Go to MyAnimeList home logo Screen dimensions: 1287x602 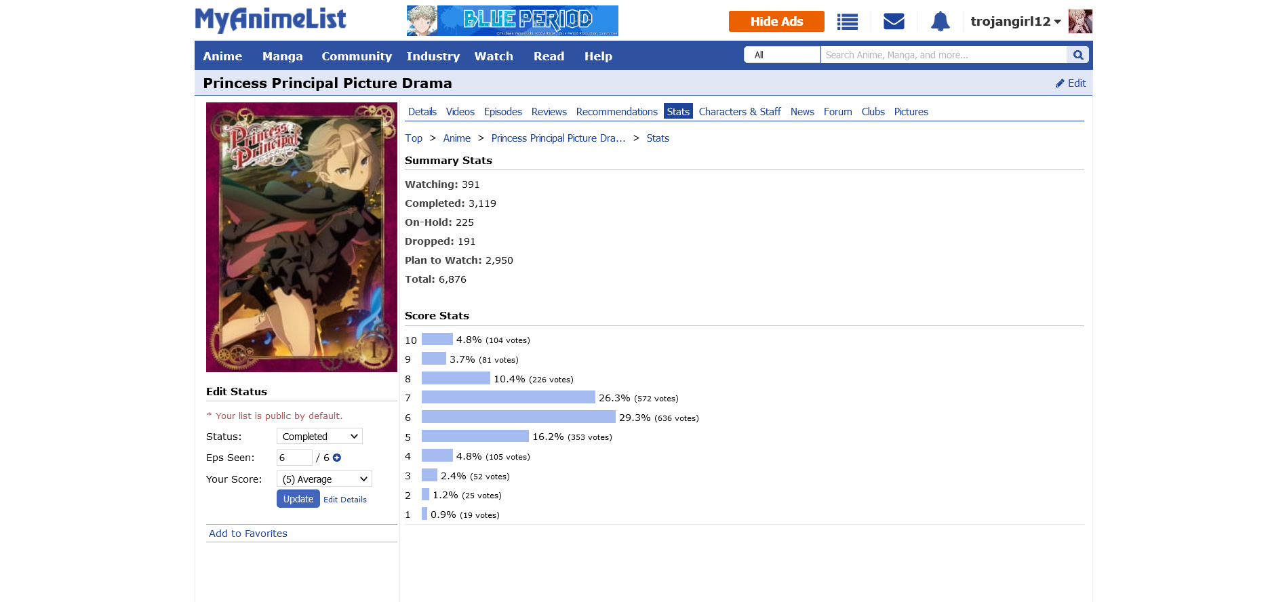[271, 20]
